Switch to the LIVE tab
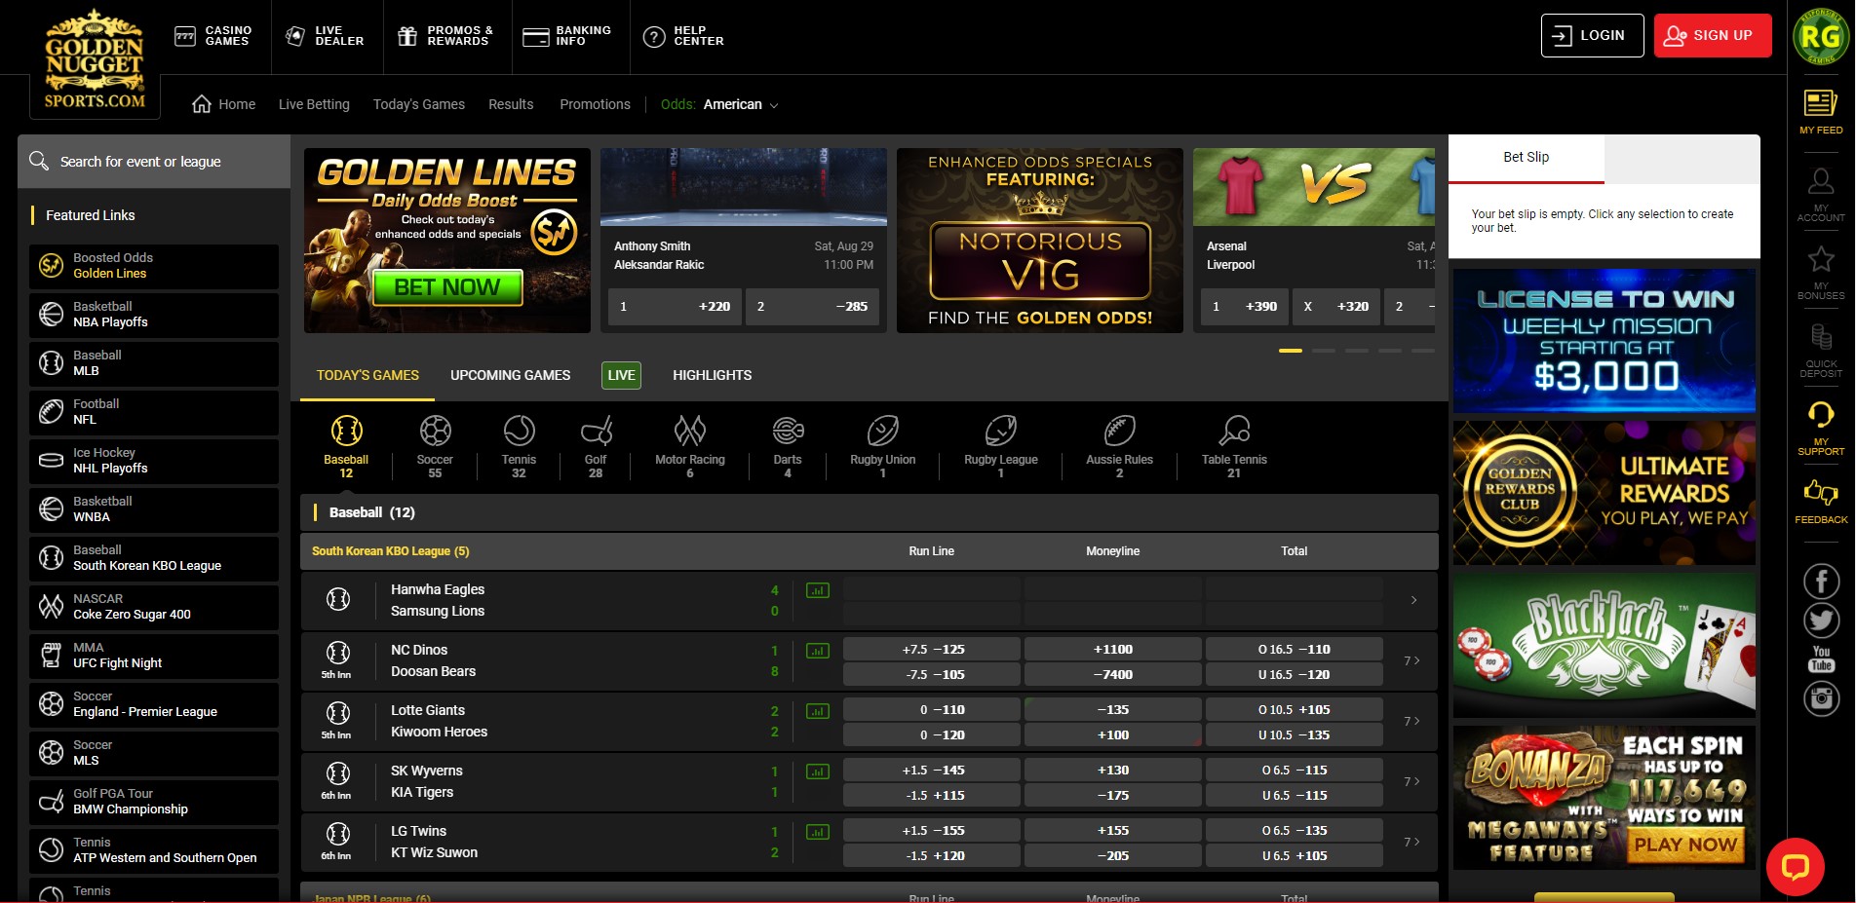The height and width of the screenshot is (903, 1856). tap(621, 375)
